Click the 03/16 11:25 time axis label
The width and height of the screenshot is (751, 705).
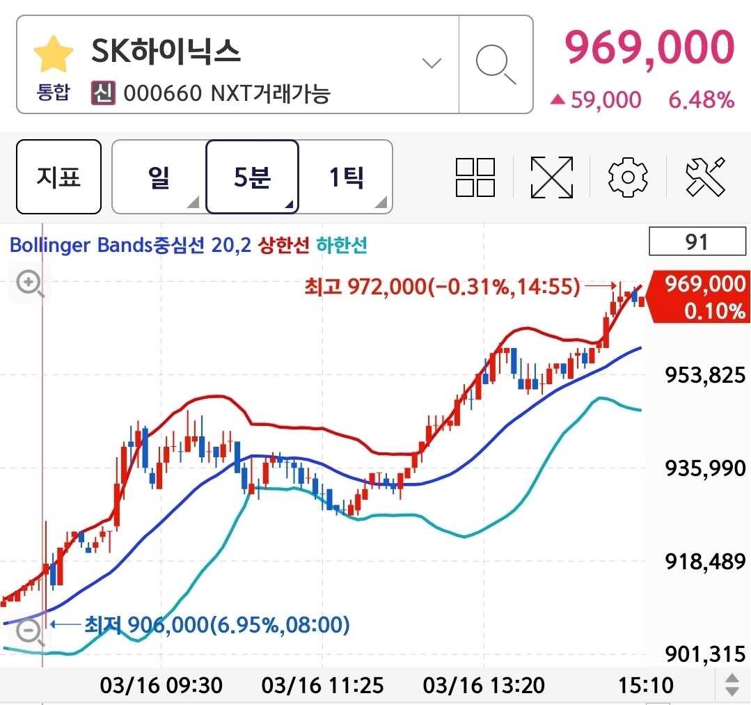pyautogui.click(x=322, y=685)
